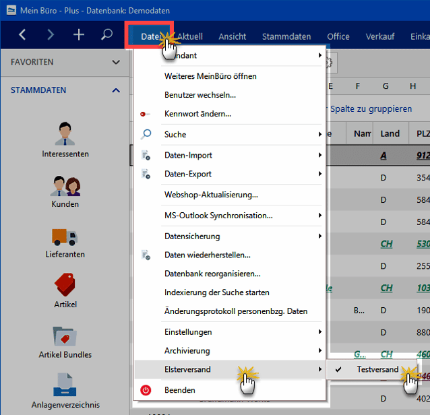Click the back navigation arrow
430x415 pixels.
[x=23, y=35]
